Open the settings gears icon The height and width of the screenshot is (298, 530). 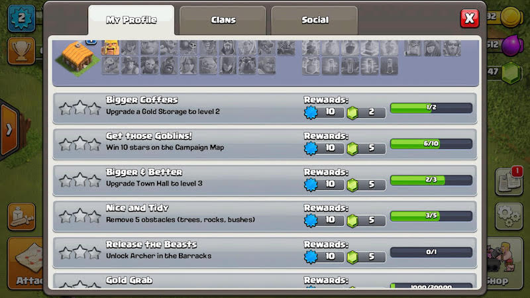tap(509, 217)
